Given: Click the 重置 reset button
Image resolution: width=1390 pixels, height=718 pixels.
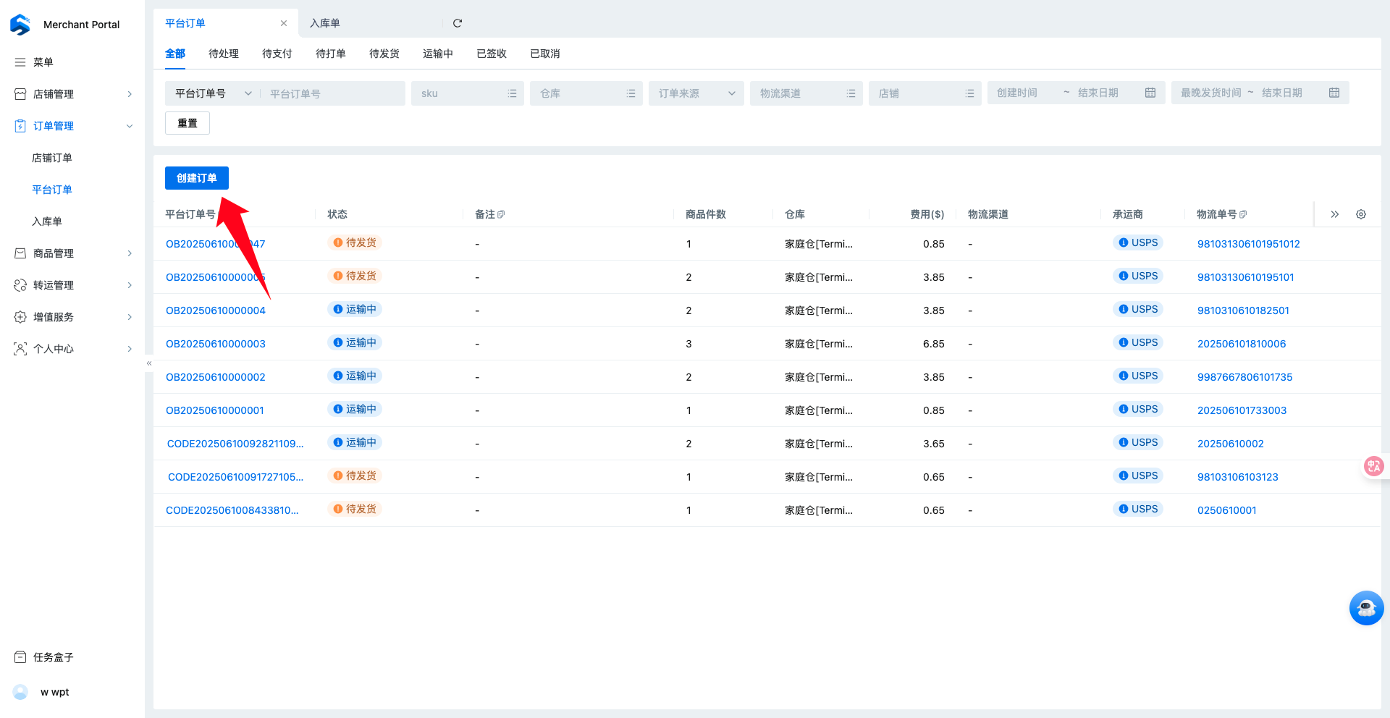Looking at the screenshot, I should point(188,123).
